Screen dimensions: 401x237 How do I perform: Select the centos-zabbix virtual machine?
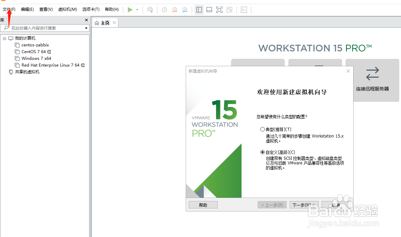coord(35,45)
